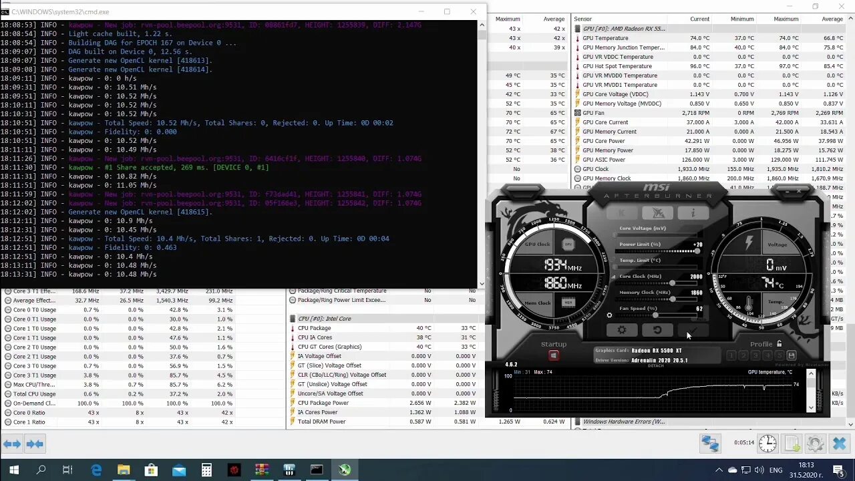This screenshot has height=481, width=855.
Task: Select Afterburner profile slot 1
Action: pyautogui.click(x=731, y=355)
